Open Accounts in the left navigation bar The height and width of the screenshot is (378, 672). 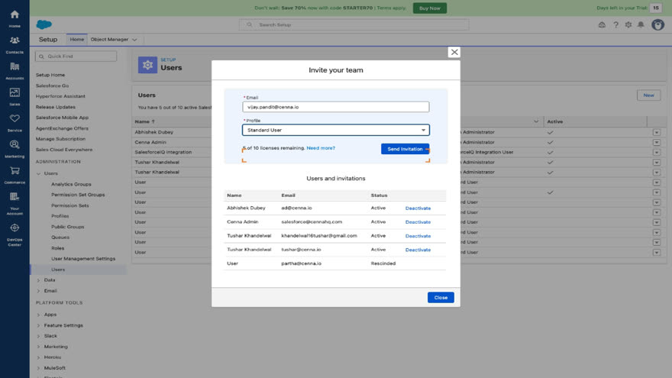pos(15,71)
